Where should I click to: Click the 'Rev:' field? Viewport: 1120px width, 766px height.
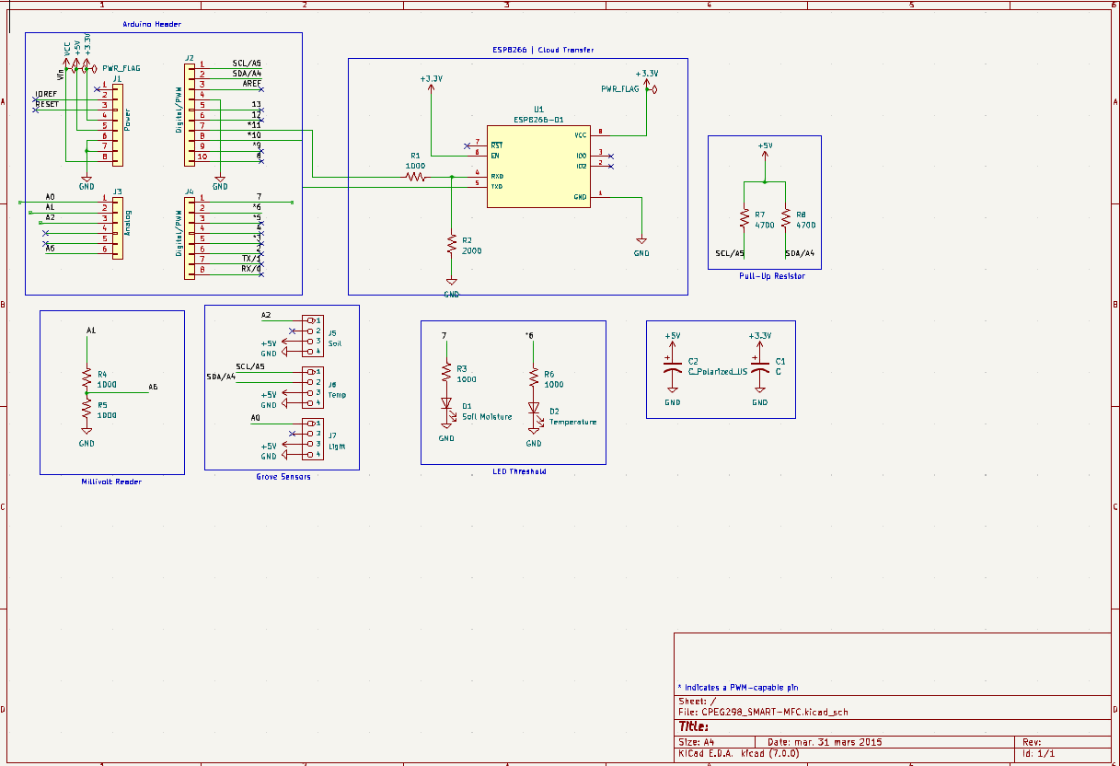(1032, 742)
